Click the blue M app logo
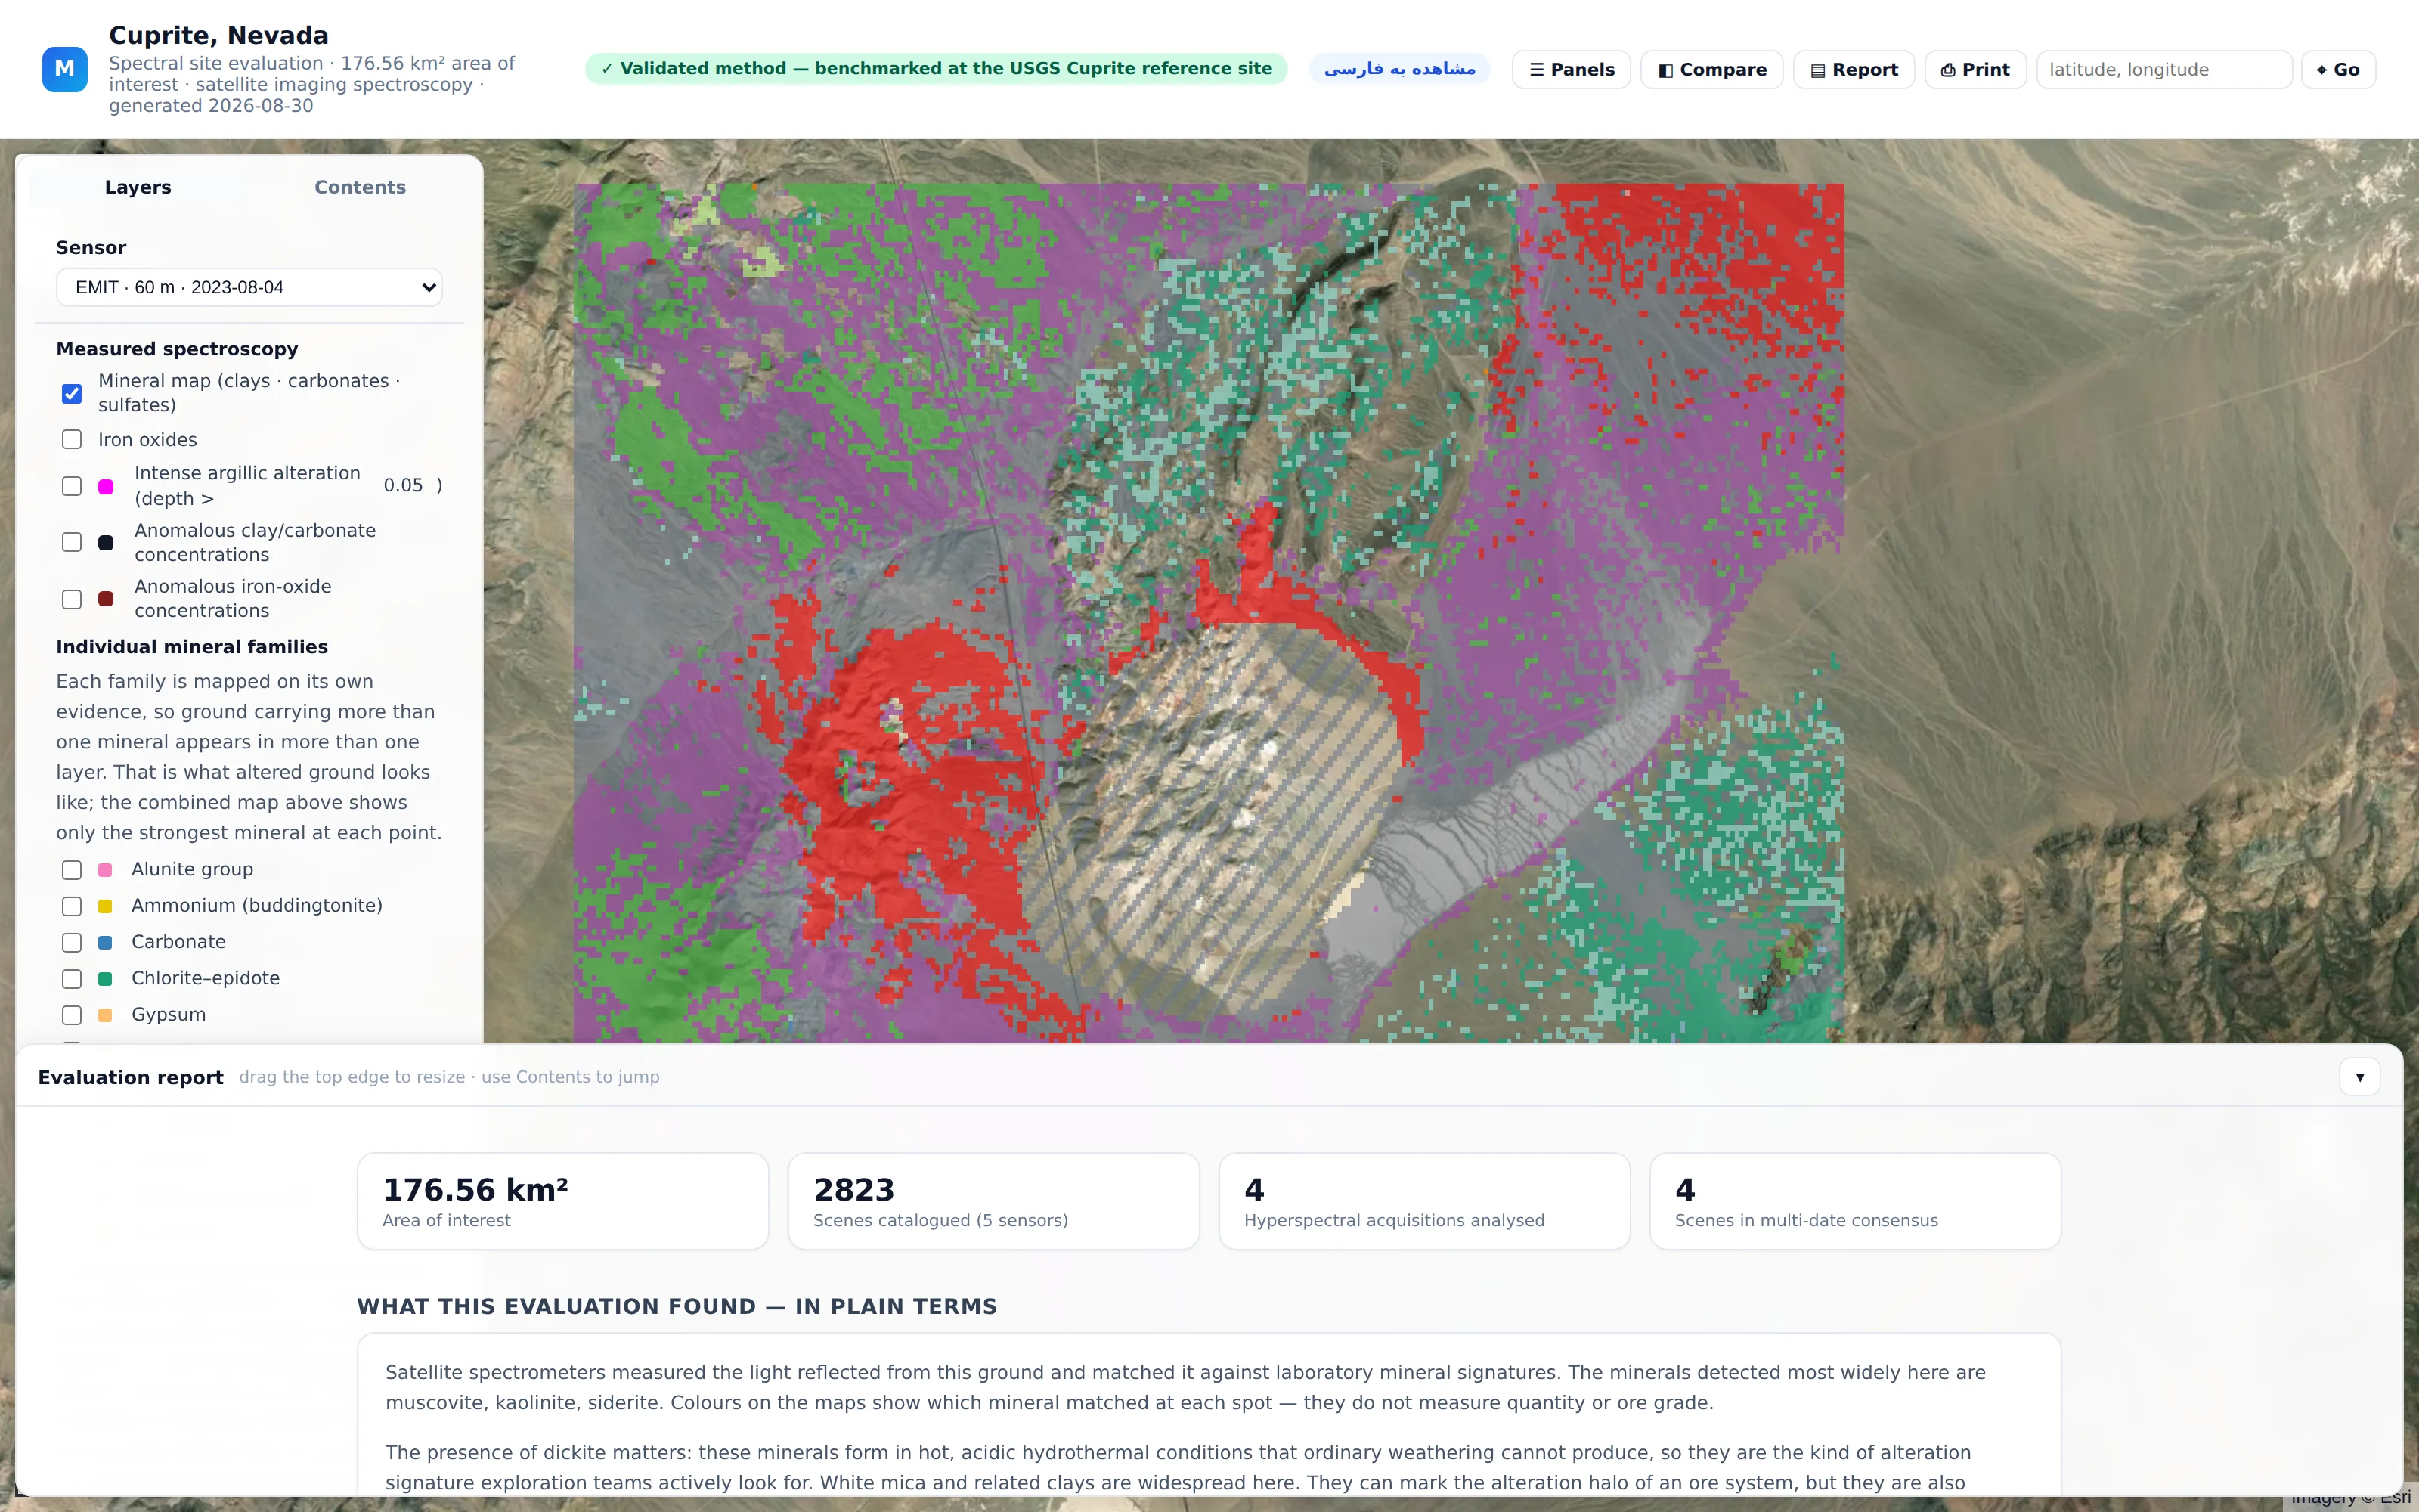2419x1512 pixels. 65,69
